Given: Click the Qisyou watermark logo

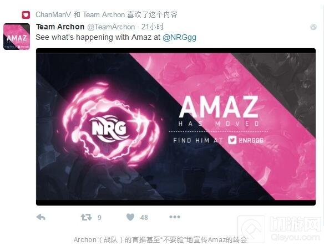Looking at the screenshot, I should [x=280, y=229].
